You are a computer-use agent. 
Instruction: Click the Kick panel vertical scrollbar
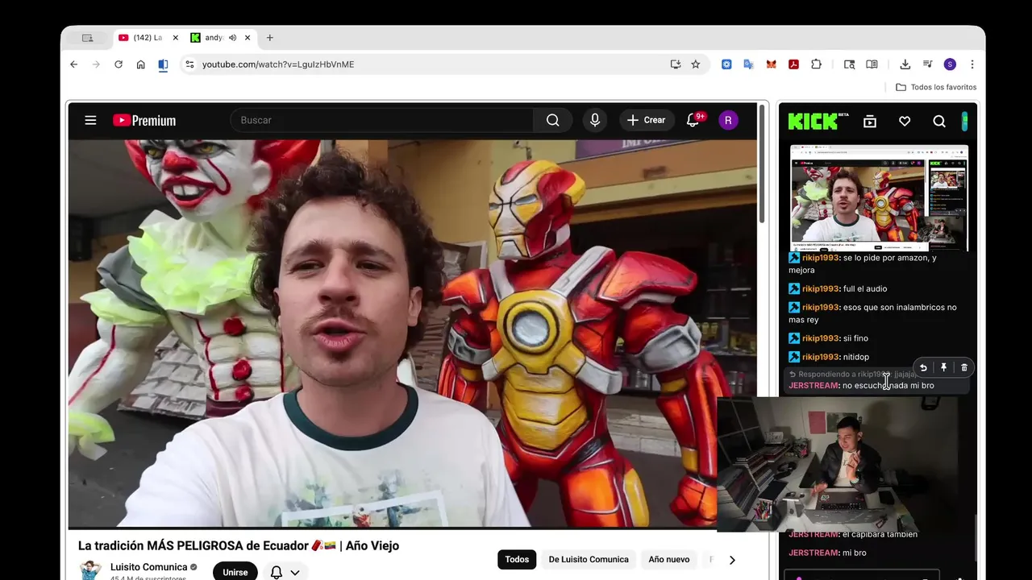coord(975,540)
